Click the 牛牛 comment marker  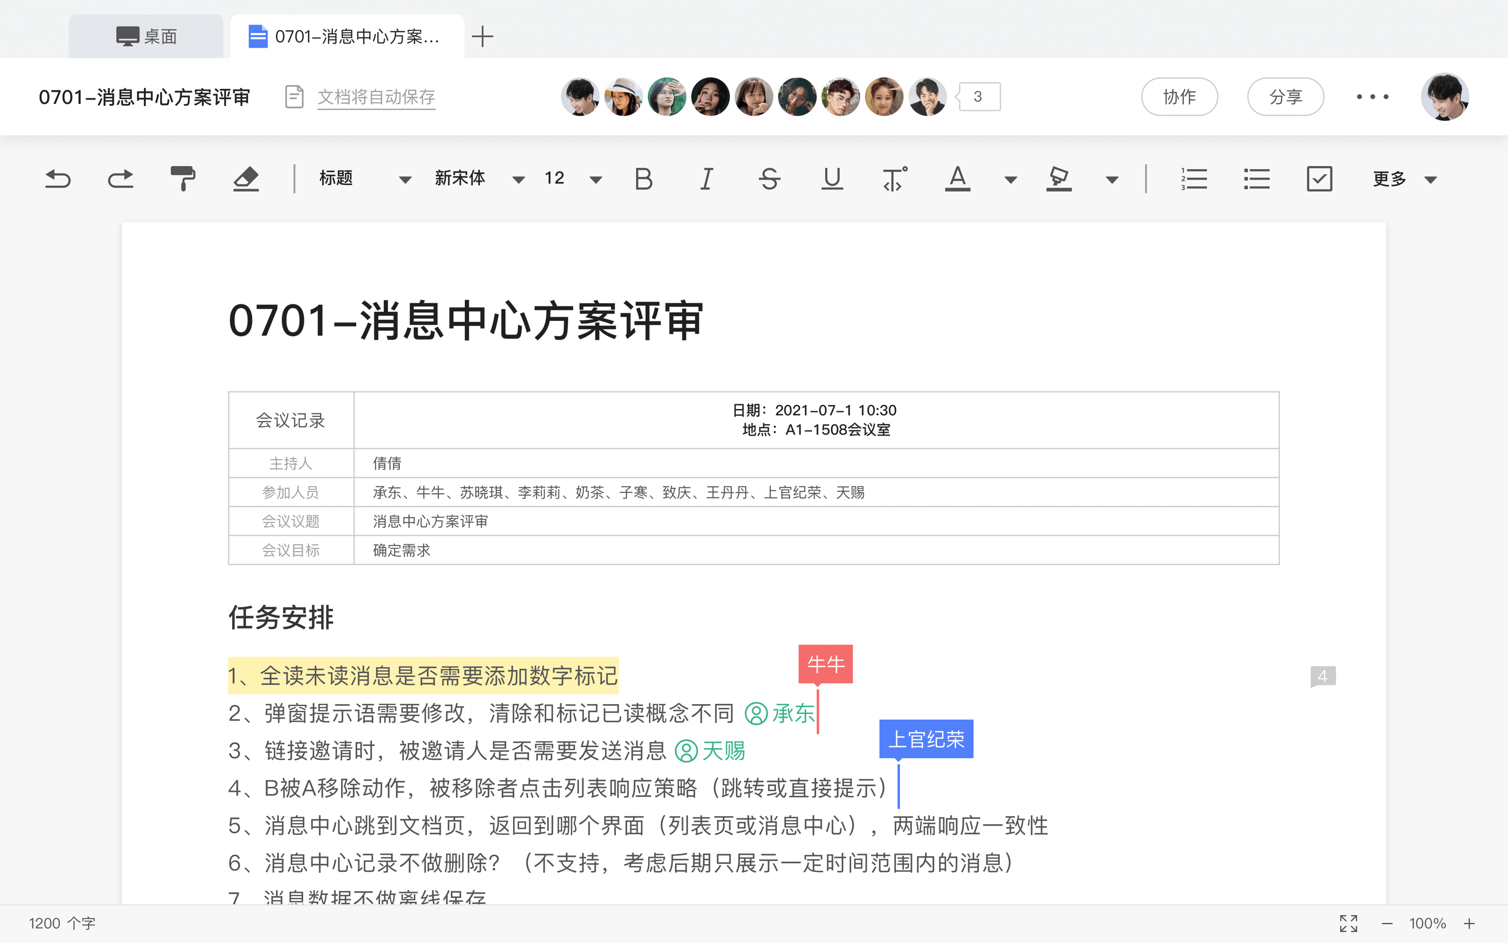(x=825, y=664)
